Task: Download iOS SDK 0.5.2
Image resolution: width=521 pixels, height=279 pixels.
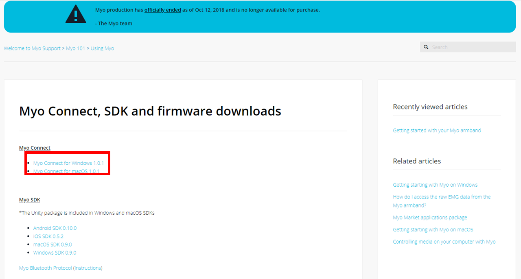Action: [48, 236]
